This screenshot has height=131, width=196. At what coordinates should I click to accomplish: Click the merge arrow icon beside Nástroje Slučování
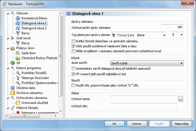(18, 78)
